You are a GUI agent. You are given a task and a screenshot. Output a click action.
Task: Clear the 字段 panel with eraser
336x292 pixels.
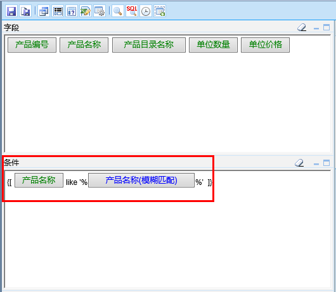tap(302, 27)
